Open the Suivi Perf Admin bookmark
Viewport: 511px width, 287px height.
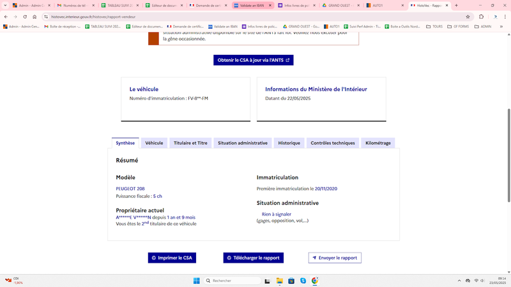362,27
